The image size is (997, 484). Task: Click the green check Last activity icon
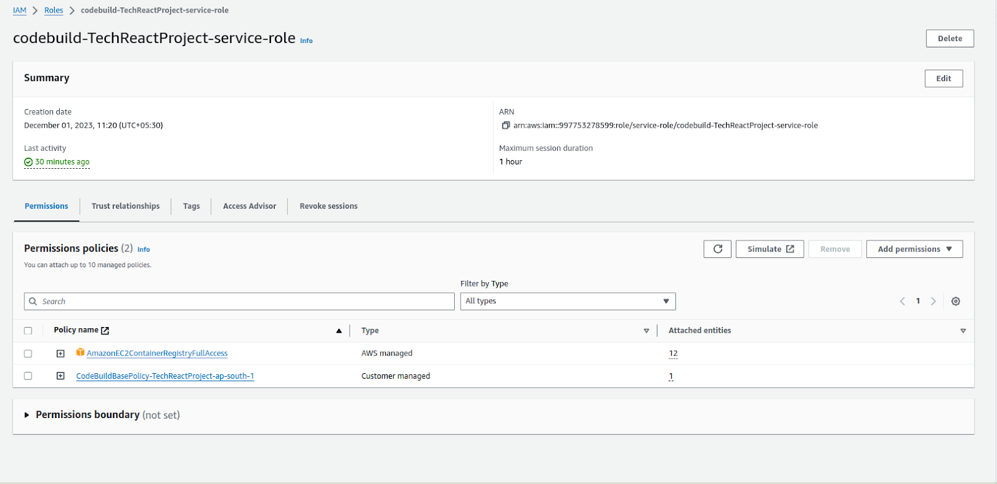(x=28, y=162)
